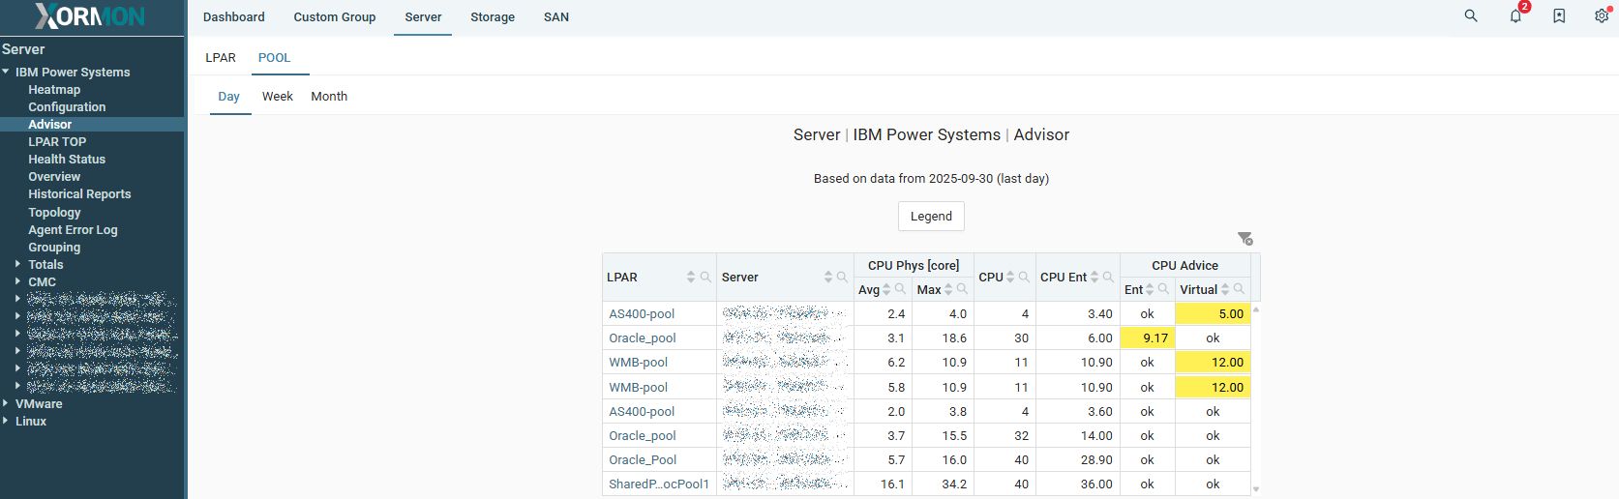
Task: Open the notifications bell with 2 alerts
Action: pos(1515,16)
